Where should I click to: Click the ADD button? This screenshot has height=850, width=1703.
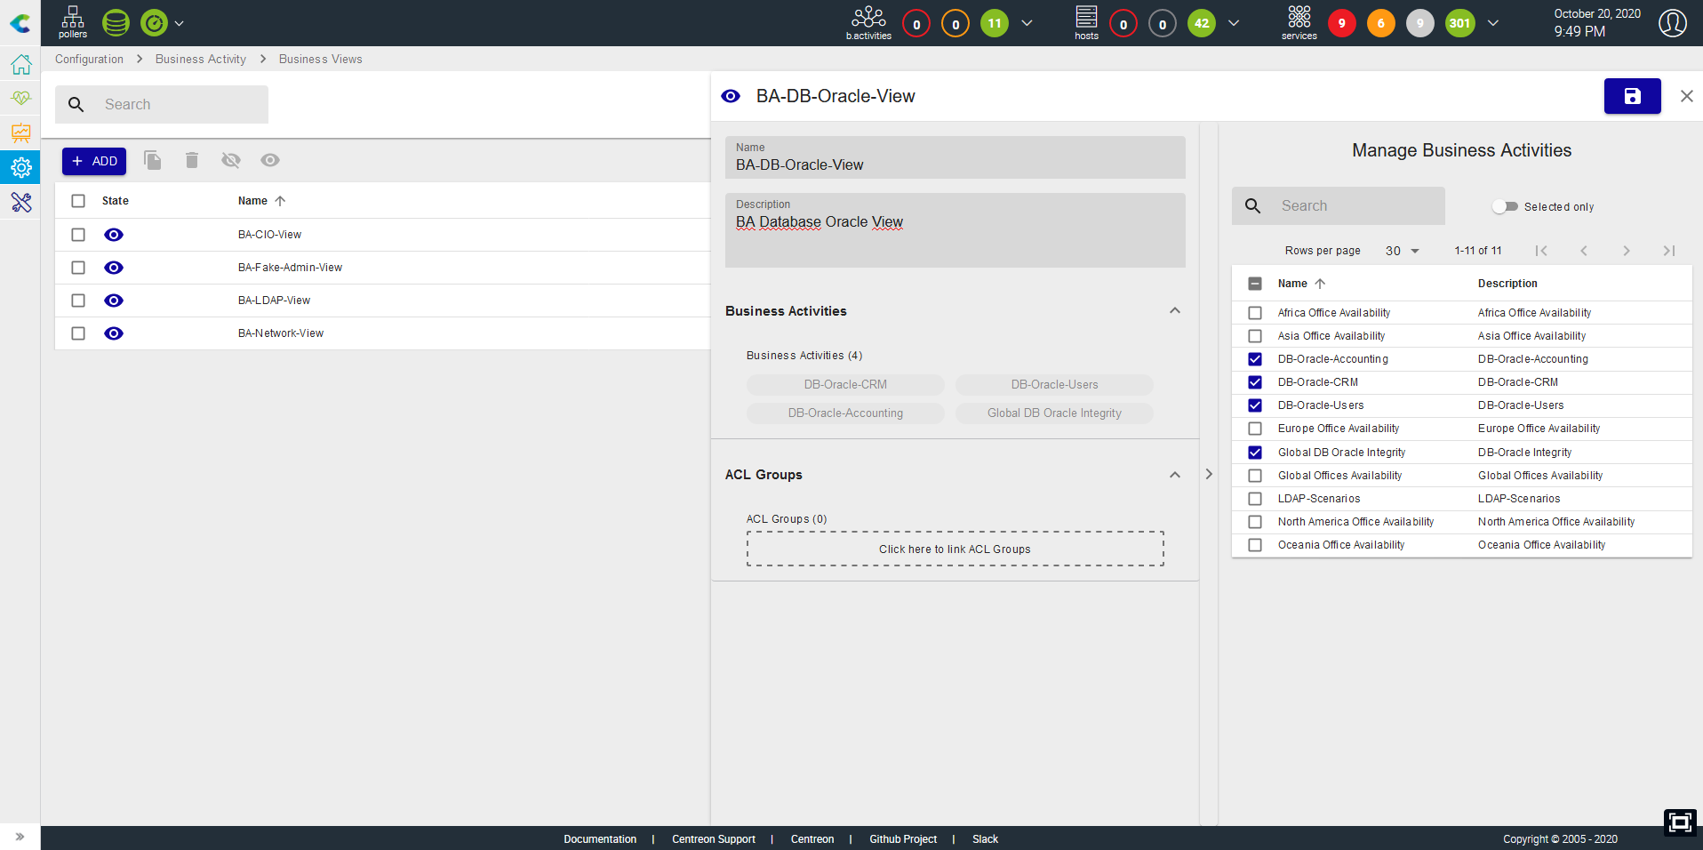click(94, 161)
